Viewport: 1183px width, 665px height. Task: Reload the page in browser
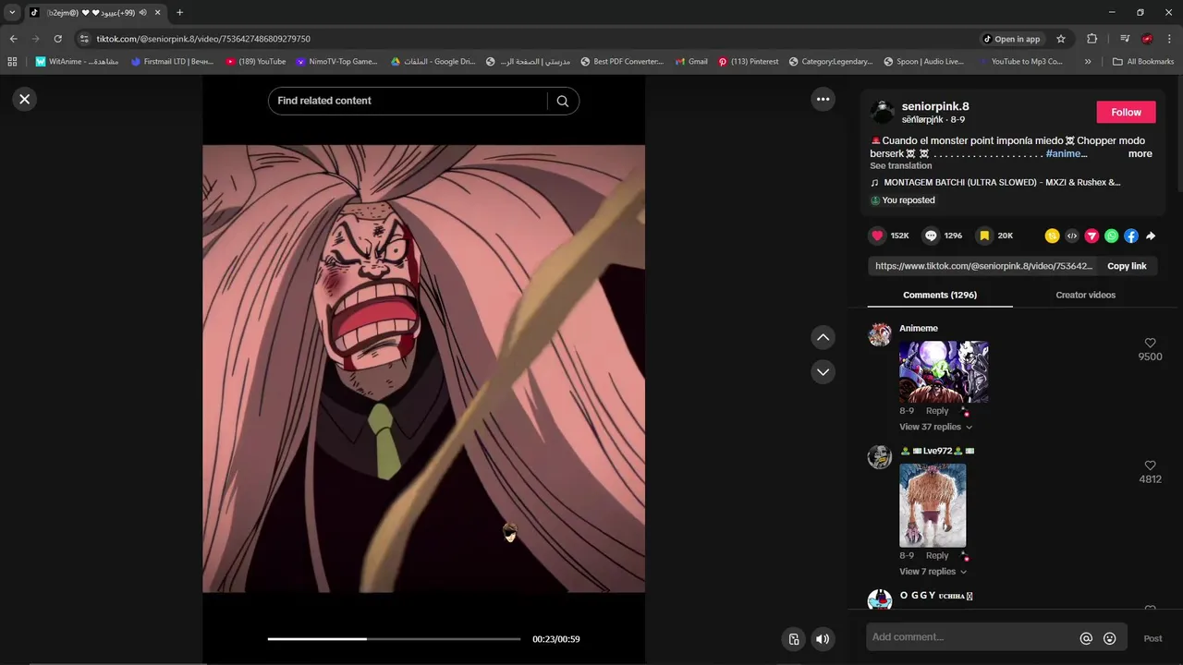(x=57, y=39)
